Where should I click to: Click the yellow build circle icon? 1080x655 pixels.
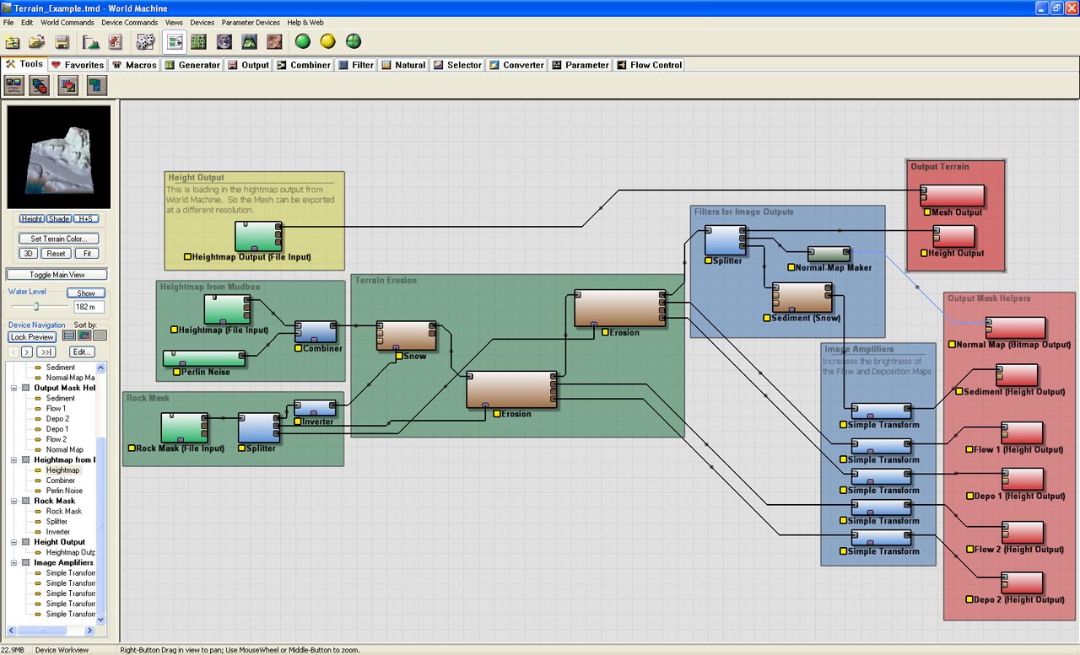point(328,41)
